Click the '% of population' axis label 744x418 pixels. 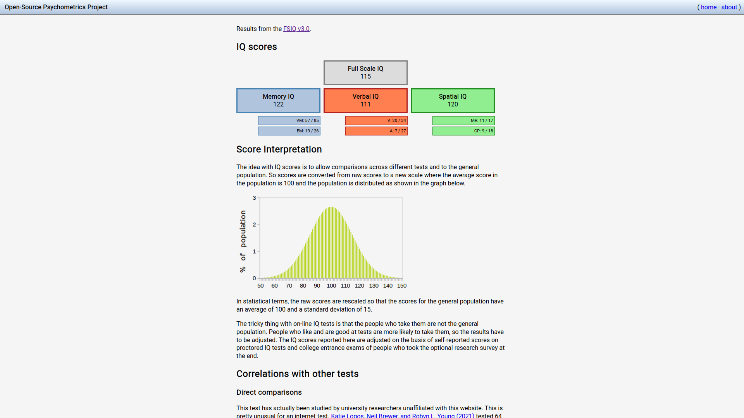[243, 241]
